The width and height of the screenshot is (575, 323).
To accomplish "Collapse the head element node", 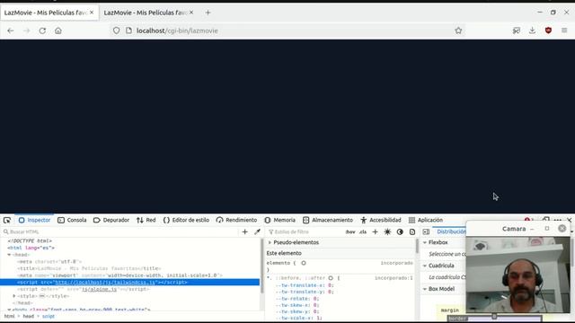I will click(9, 255).
